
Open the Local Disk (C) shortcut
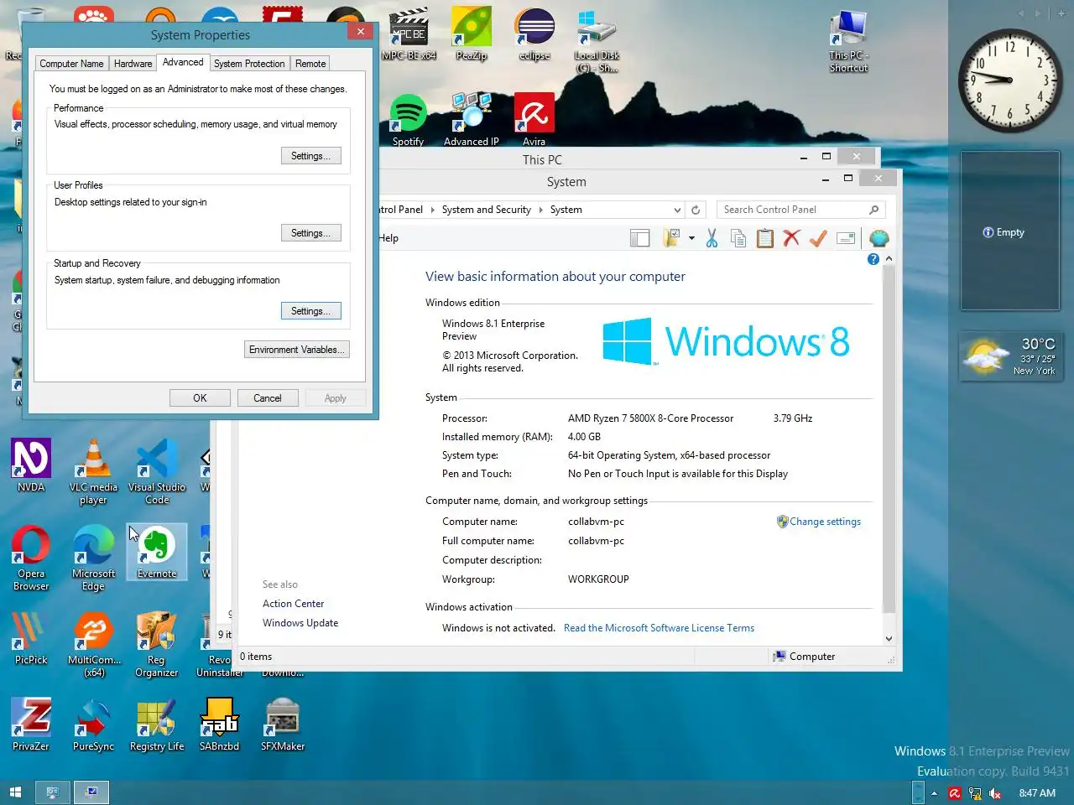coord(597,40)
